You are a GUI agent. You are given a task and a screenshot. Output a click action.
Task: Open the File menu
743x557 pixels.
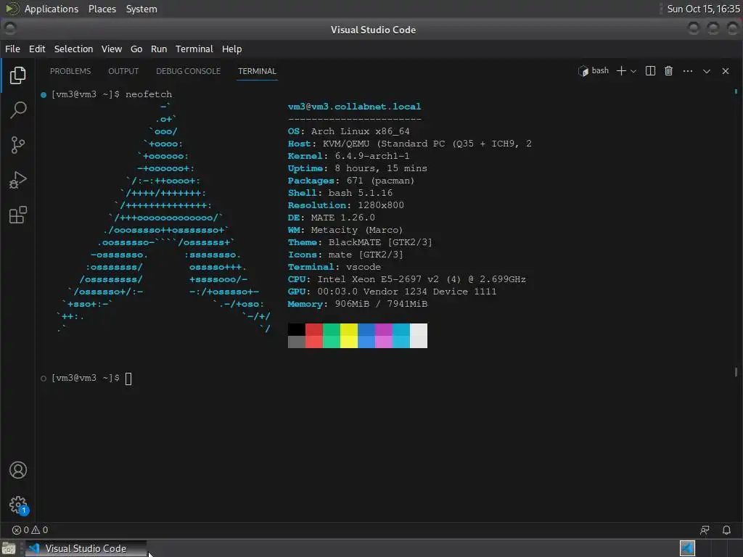12,49
